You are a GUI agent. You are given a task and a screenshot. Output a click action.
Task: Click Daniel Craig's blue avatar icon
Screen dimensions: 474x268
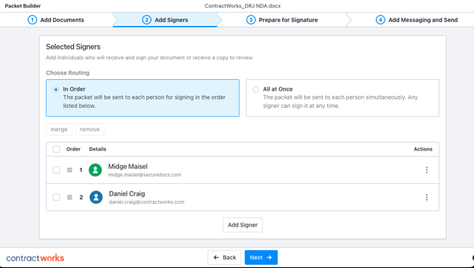point(96,197)
